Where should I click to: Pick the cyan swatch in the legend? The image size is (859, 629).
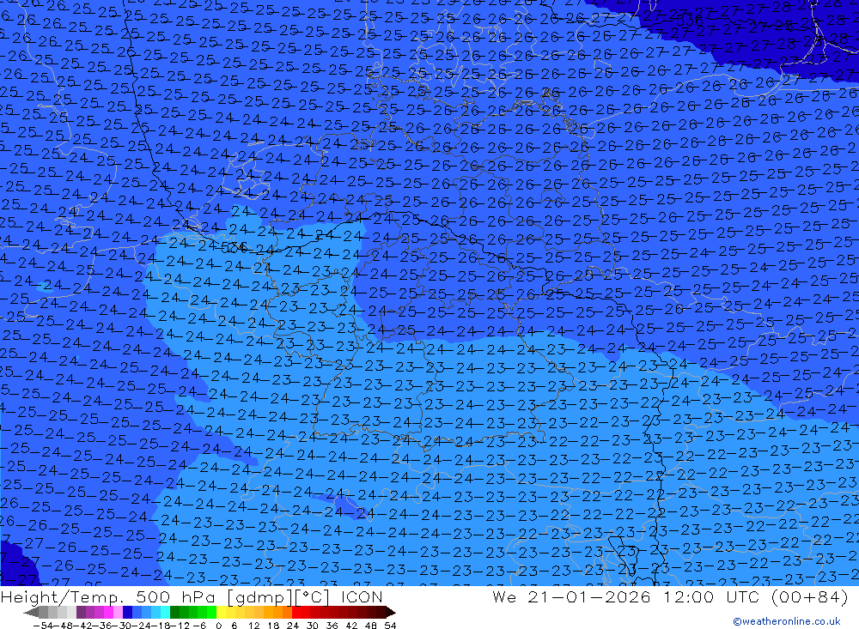click(x=165, y=612)
